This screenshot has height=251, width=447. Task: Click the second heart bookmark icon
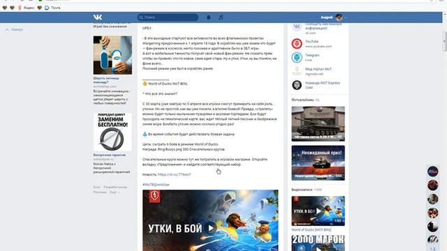coord(12,8)
